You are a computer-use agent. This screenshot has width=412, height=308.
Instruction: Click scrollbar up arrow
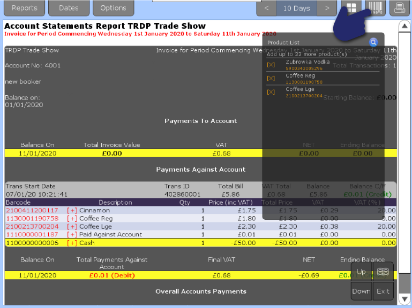coord(404,26)
